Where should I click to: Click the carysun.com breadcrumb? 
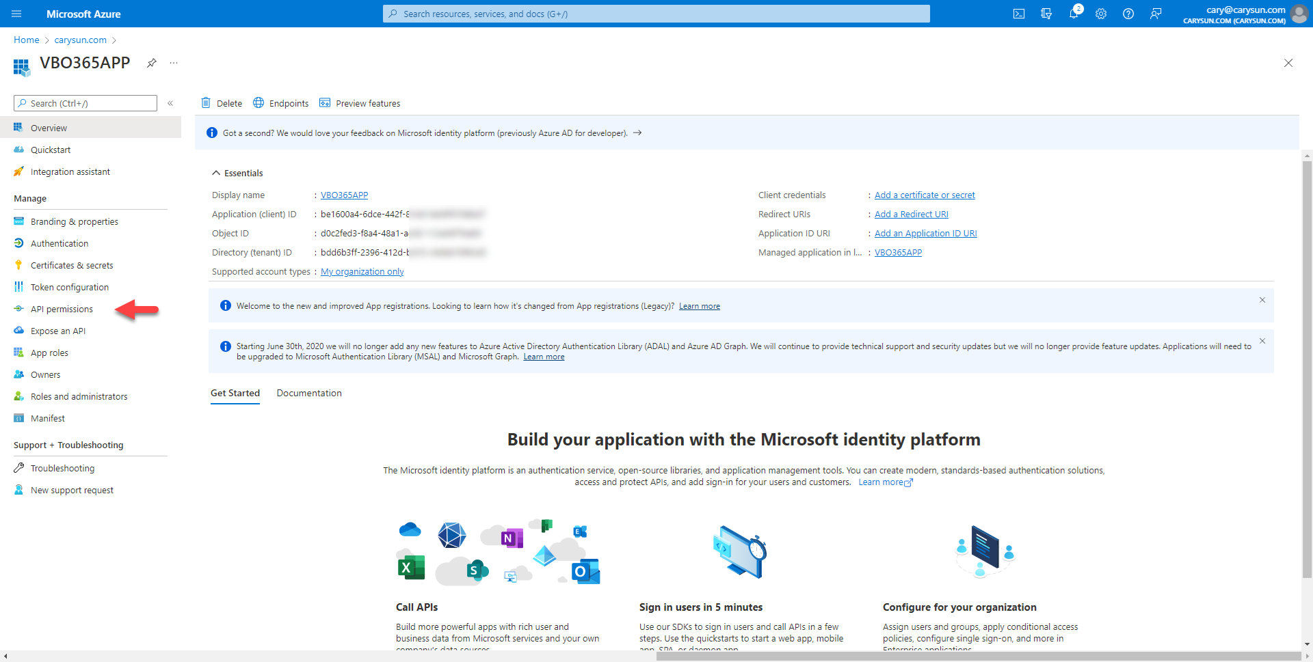point(81,40)
